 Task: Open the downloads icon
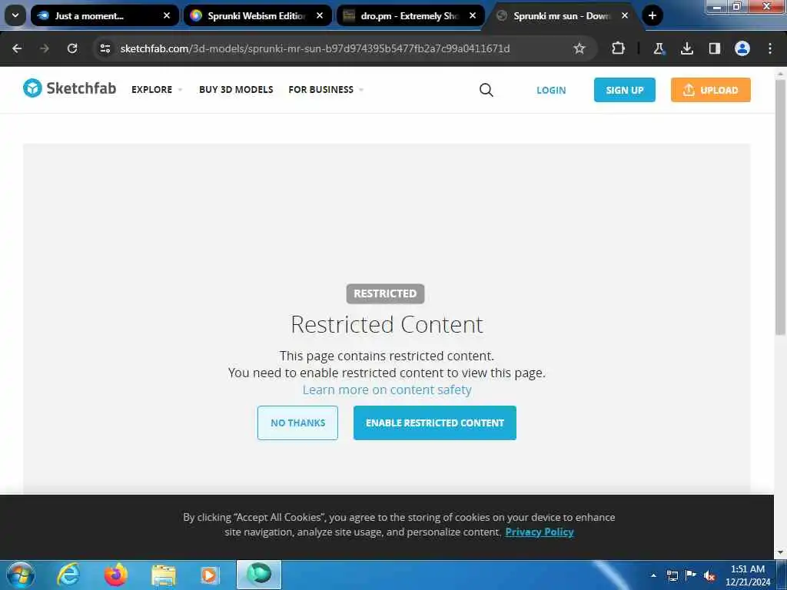click(686, 48)
